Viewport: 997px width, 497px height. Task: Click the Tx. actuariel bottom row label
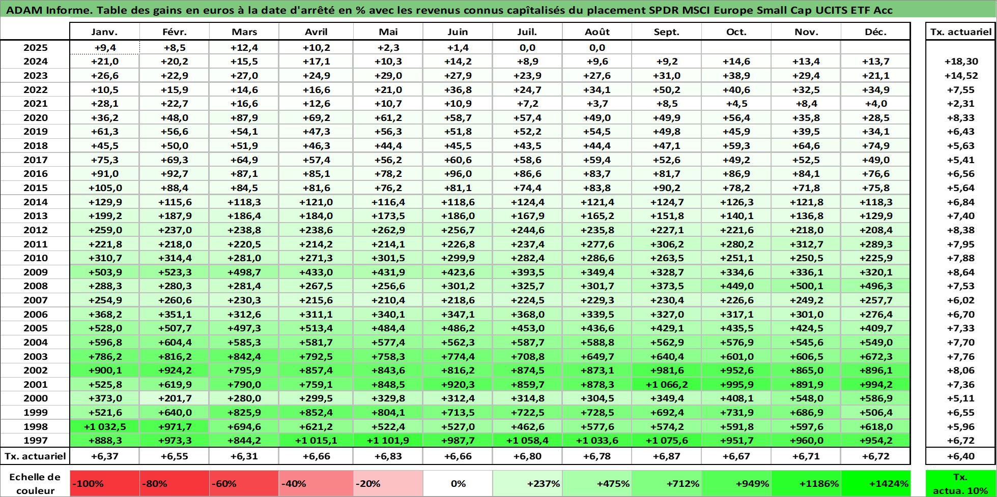click(35, 456)
